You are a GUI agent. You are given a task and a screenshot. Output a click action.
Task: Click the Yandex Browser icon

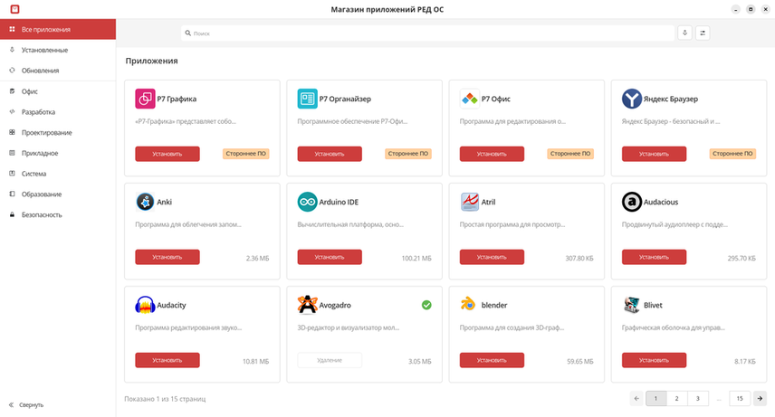coord(632,99)
